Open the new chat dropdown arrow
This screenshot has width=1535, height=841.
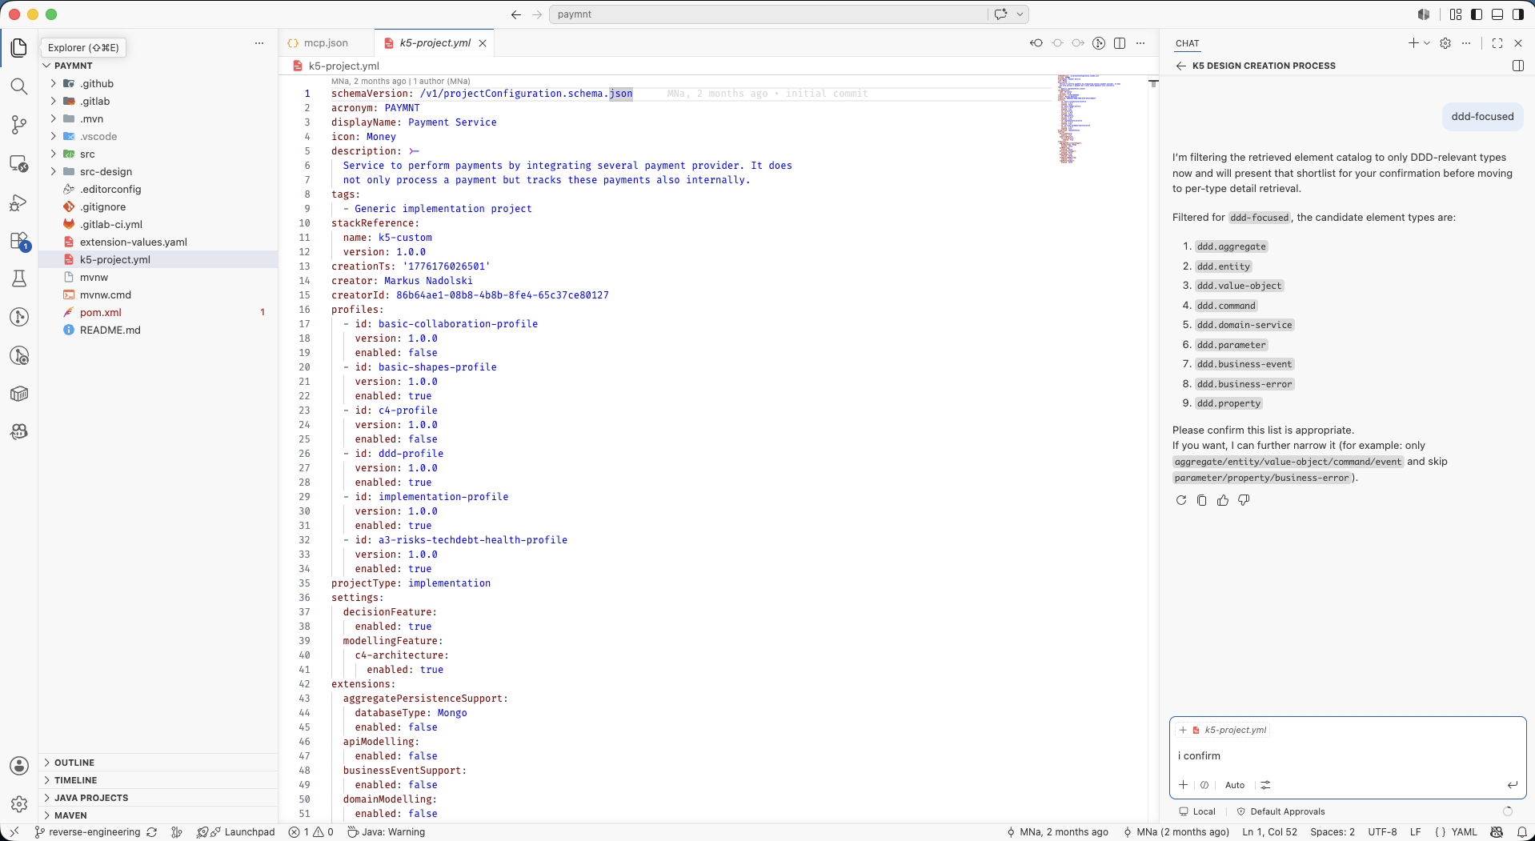click(1427, 43)
